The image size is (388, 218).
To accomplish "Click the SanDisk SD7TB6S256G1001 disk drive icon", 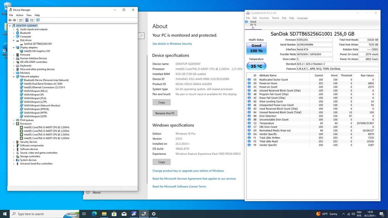I will [x=21, y=44].
